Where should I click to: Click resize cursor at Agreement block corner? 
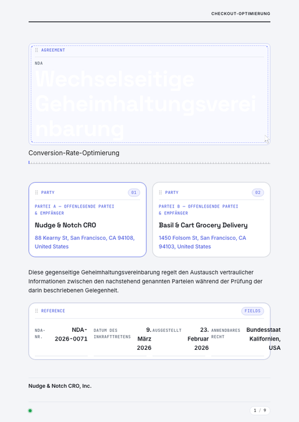point(267,139)
